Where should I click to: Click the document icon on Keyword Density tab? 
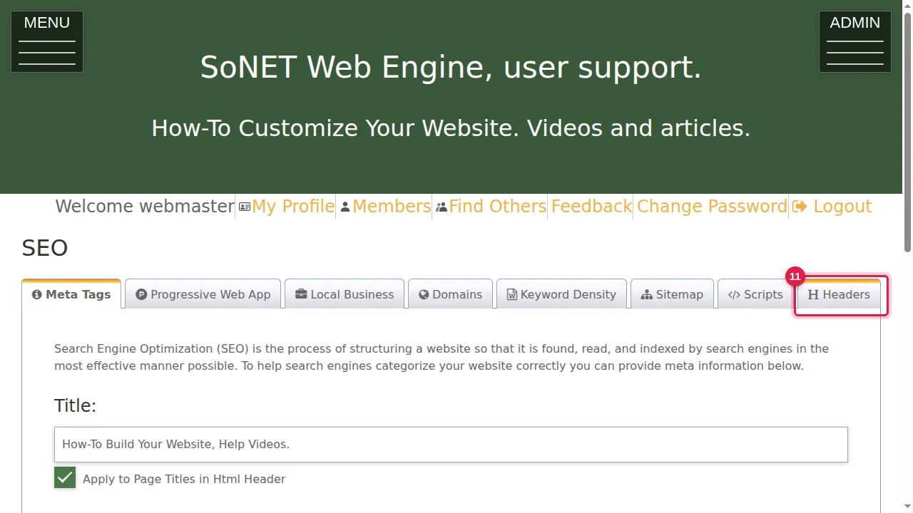(x=512, y=294)
